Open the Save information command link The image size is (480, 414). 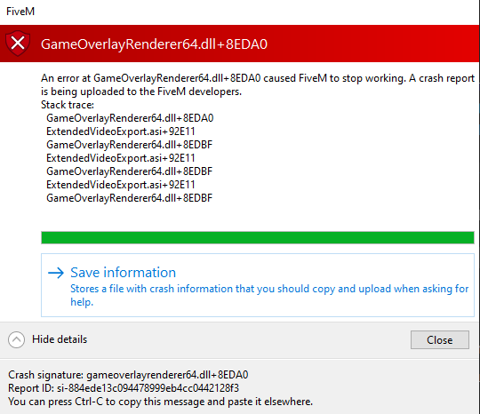(258, 285)
